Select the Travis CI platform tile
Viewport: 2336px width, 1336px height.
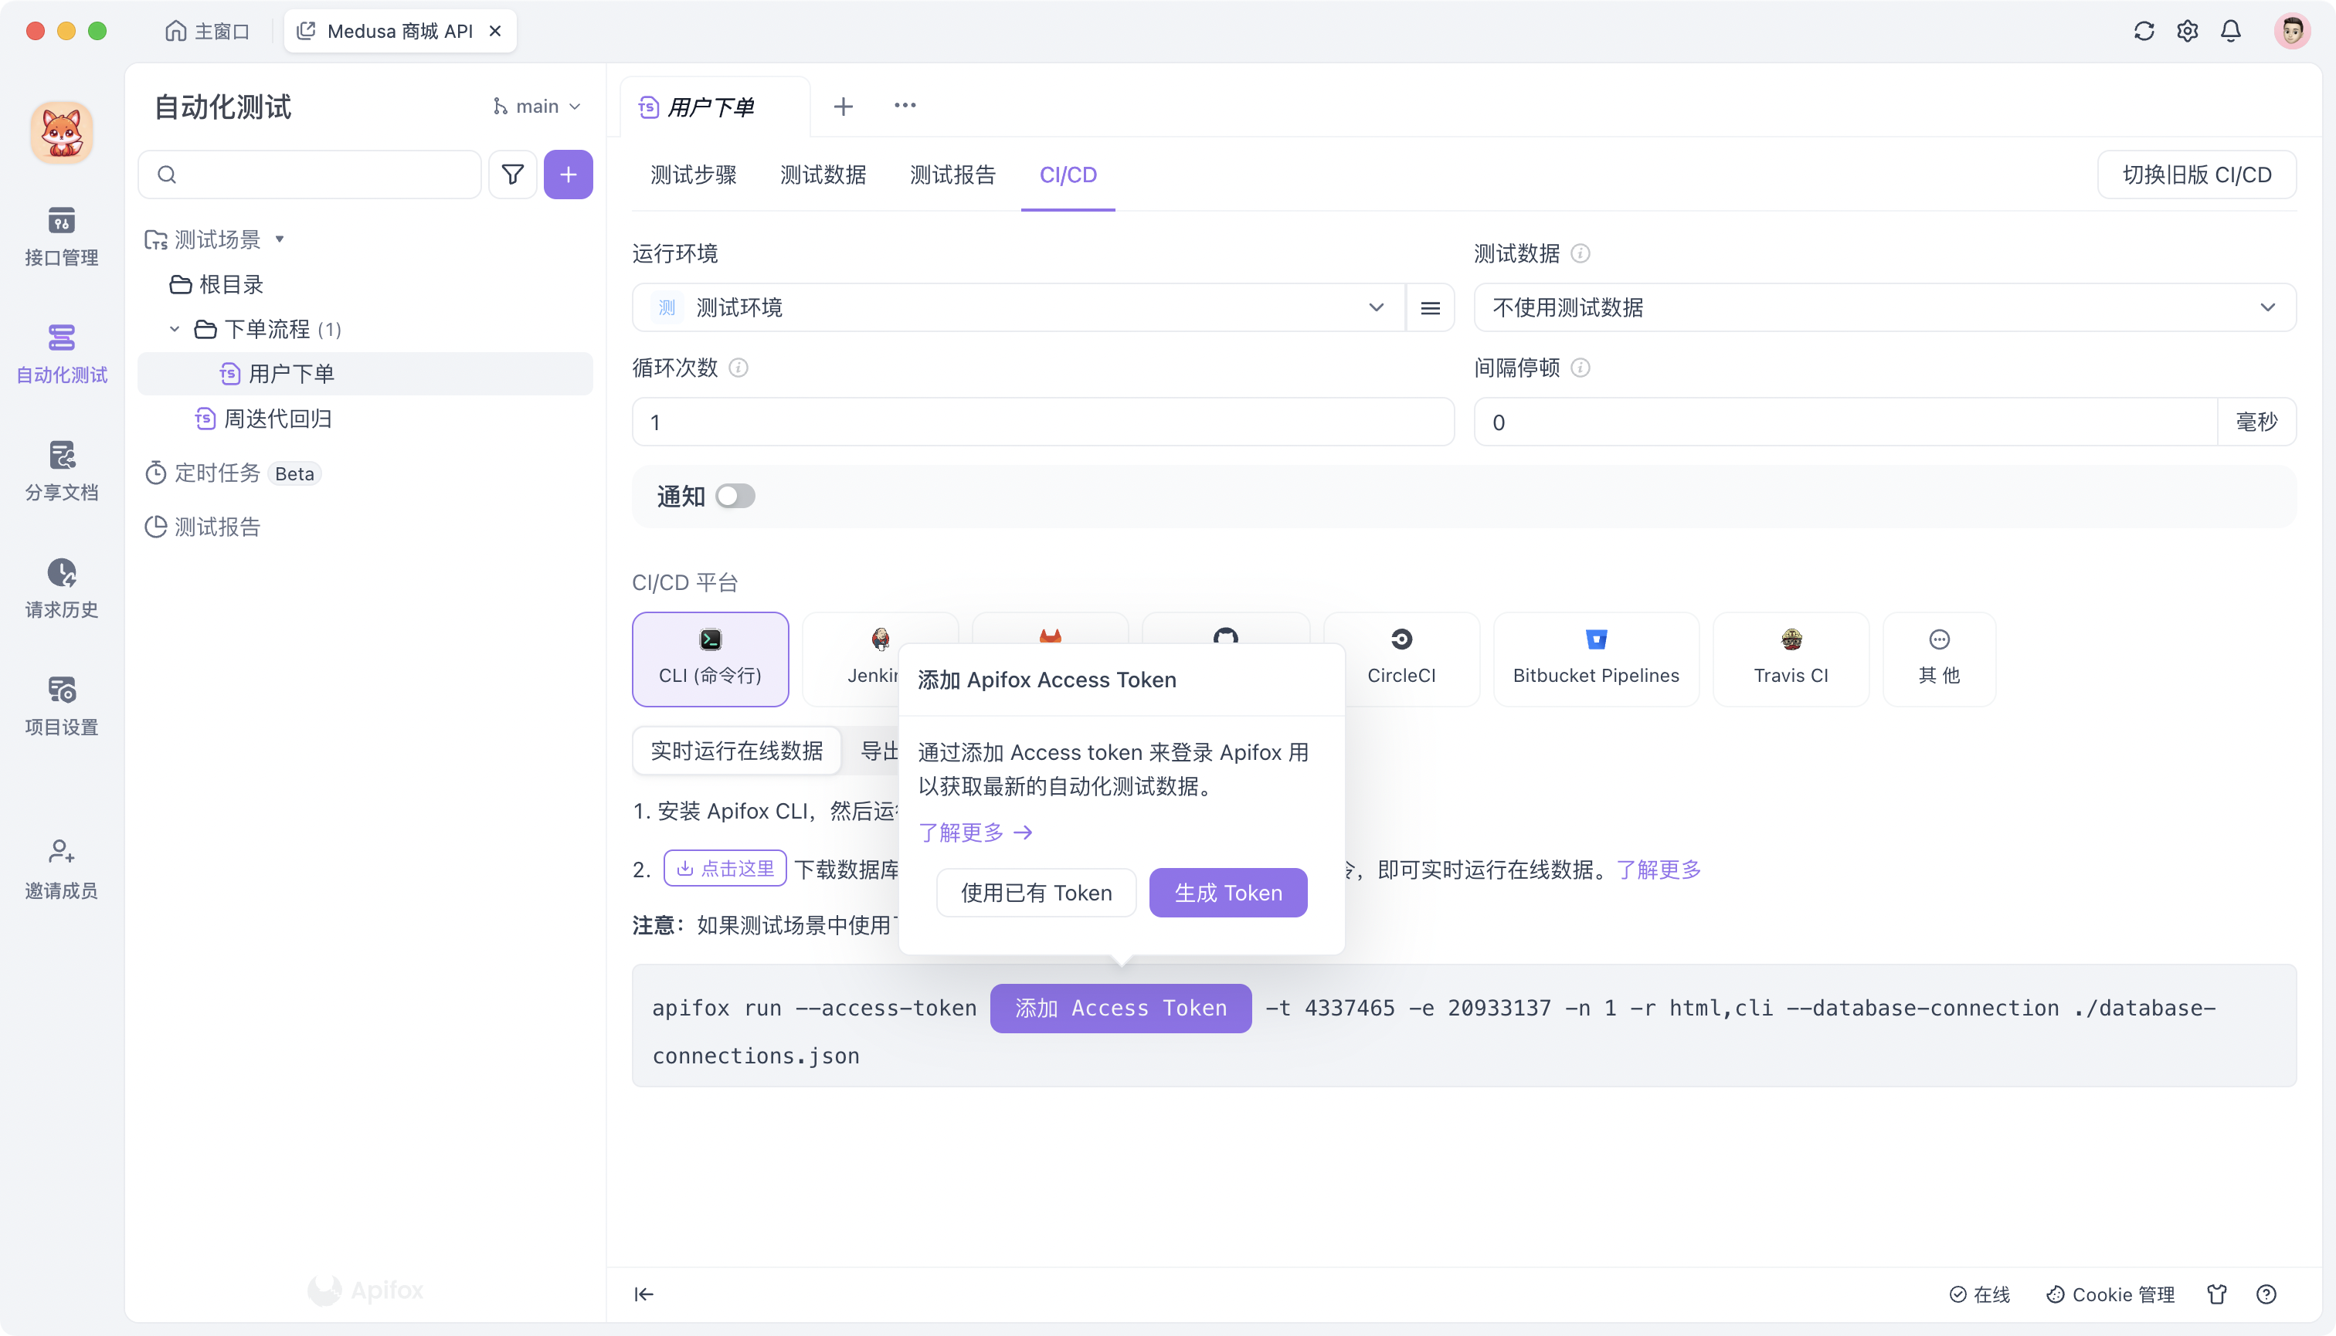pyautogui.click(x=1790, y=659)
